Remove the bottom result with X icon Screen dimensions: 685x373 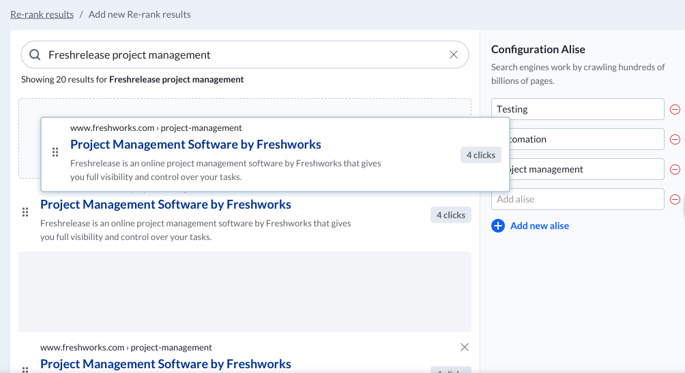point(465,347)
